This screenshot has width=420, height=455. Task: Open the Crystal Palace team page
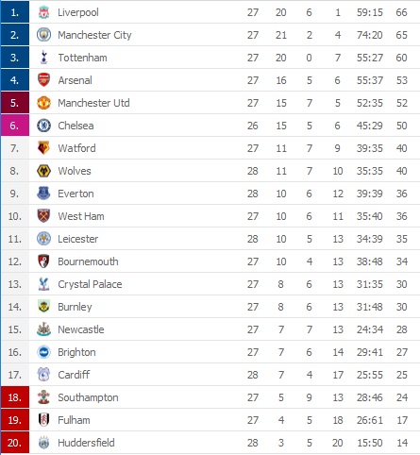coord(90,284)
